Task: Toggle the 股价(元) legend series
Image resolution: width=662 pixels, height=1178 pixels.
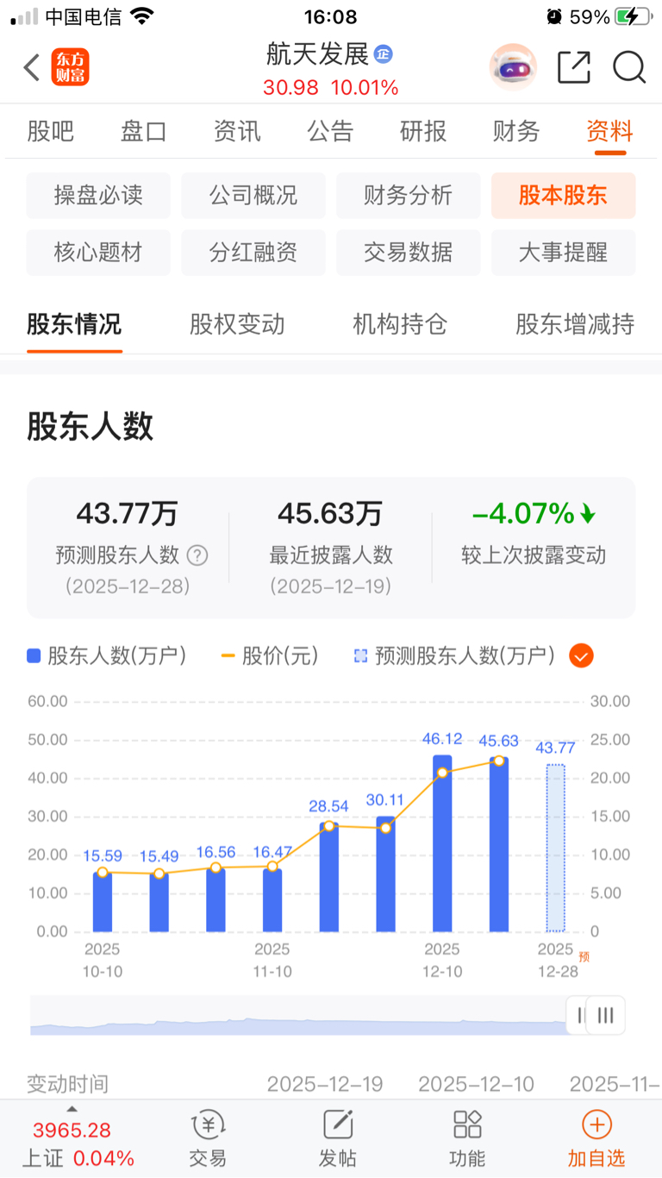Action: 270,656
